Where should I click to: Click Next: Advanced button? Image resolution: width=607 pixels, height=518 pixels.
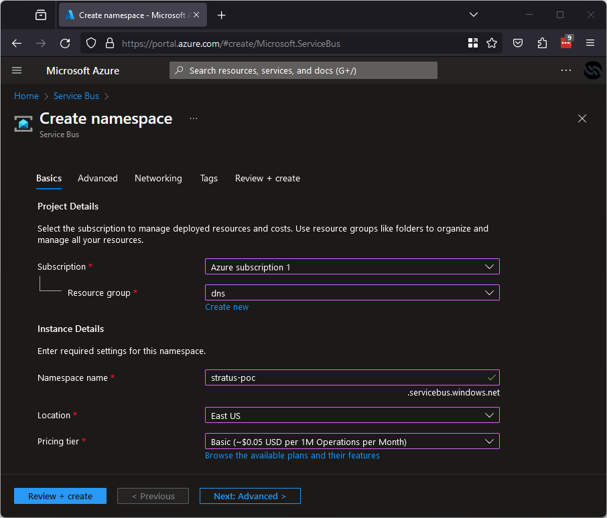[x=250, y=496]
